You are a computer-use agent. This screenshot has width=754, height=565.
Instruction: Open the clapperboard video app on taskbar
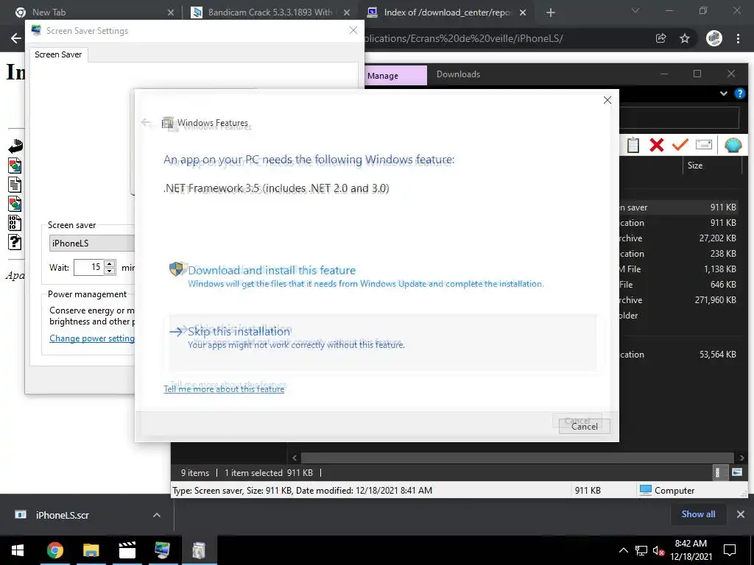127,550
